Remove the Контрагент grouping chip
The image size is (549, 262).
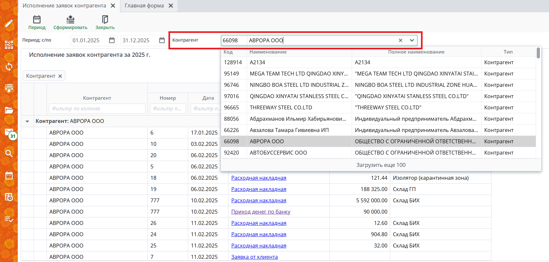pyautogui.click(x=60, y=76)
